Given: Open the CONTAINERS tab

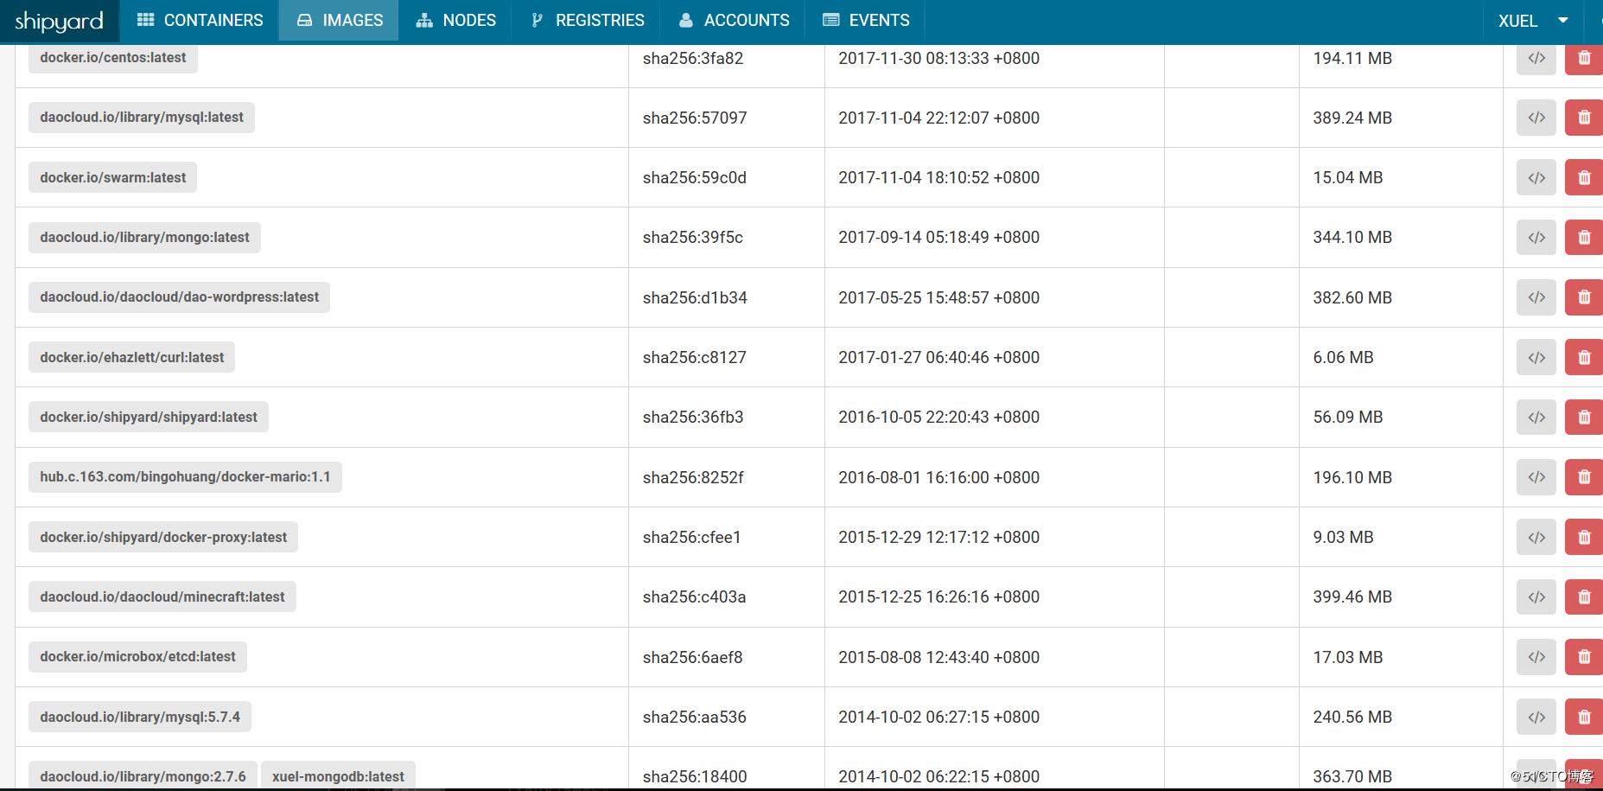Looking at the screenshot, I should pyautogui.click(x=200, y=20).
